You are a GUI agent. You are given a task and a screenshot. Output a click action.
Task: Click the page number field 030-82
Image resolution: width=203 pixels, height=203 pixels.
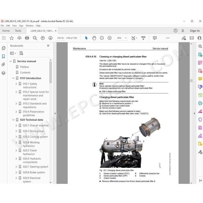tap(61, 38)
